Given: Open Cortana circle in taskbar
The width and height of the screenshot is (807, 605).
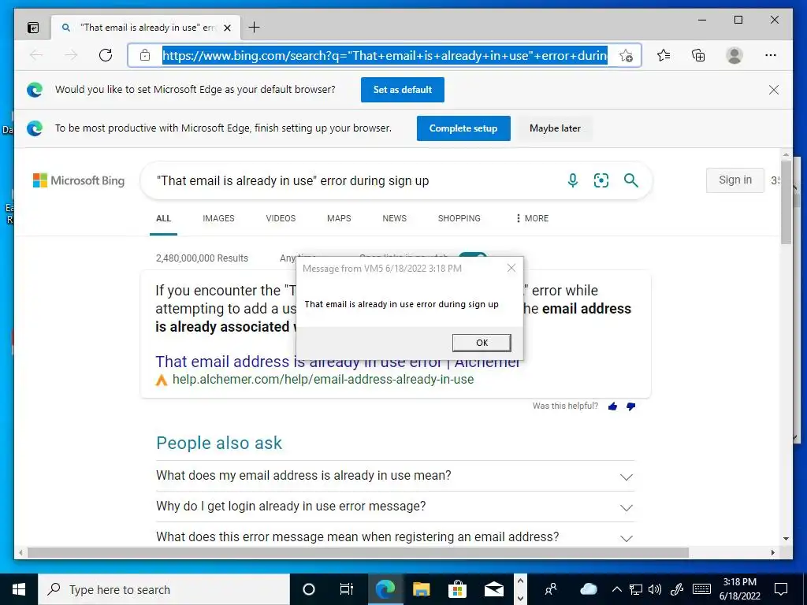Looking at the screenshot, I should 309,589.
